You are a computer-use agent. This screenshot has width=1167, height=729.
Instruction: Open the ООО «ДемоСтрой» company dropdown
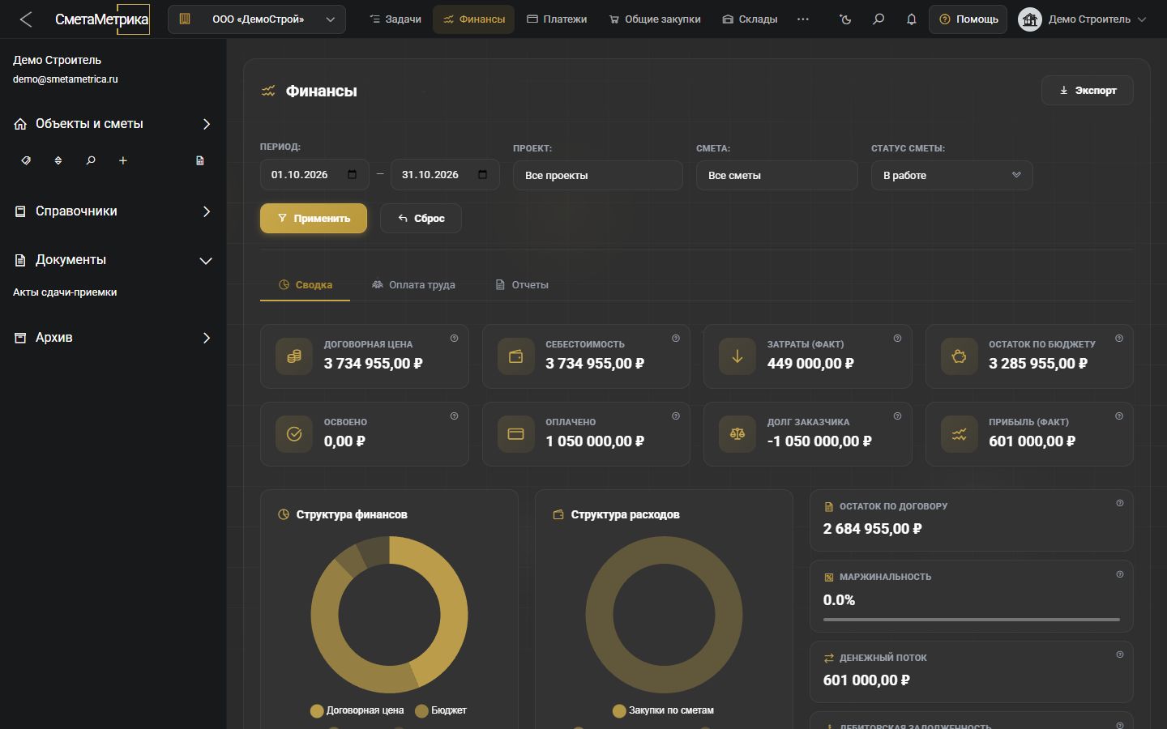(x=257, y=19)
